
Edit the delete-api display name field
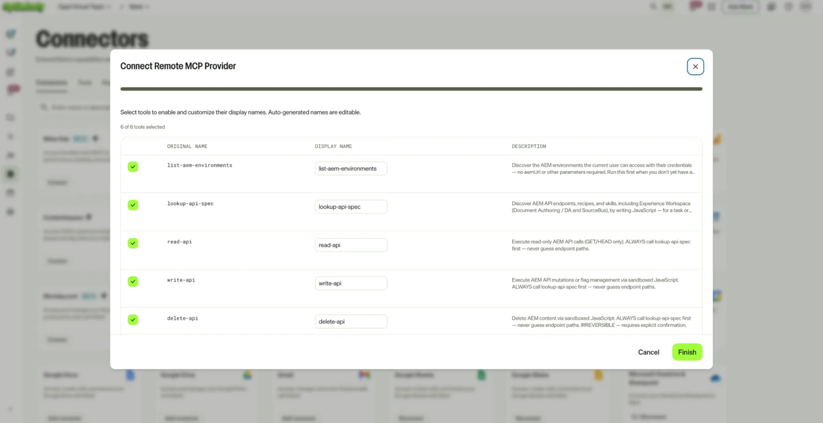click(x=351, y=321)
